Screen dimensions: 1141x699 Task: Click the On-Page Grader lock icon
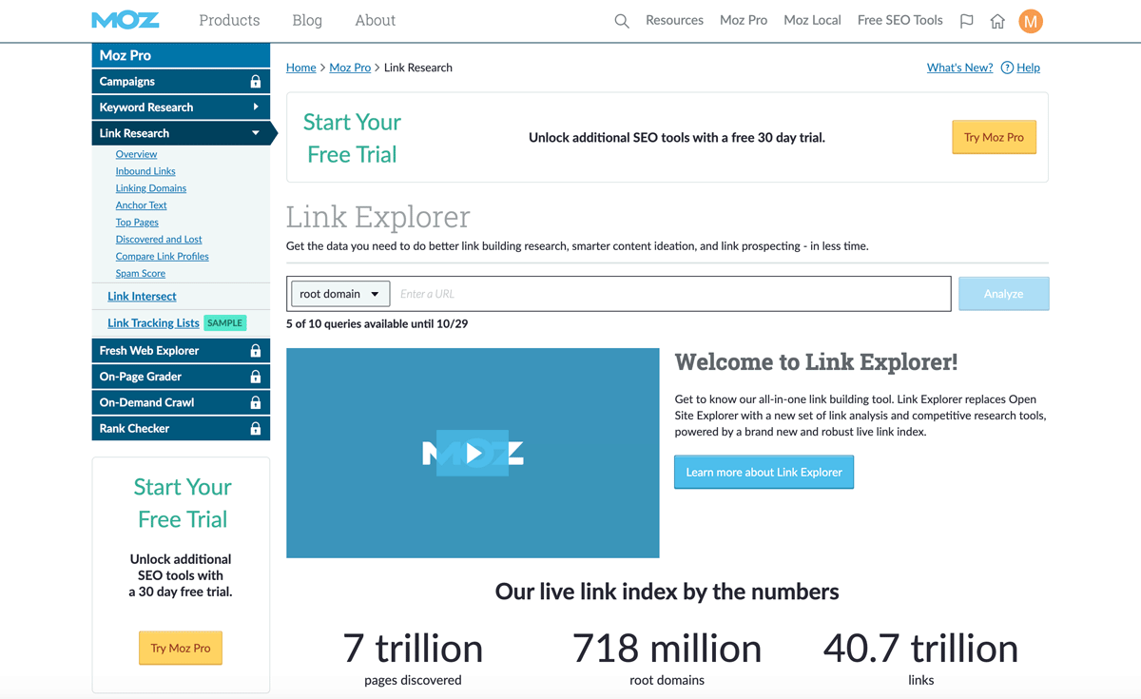[255, 377]
